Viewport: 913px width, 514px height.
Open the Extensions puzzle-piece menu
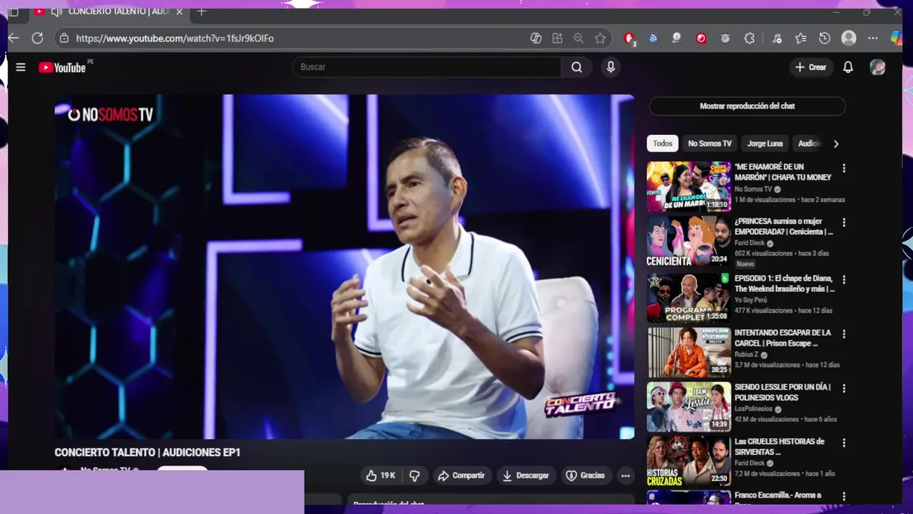point(750,39)
